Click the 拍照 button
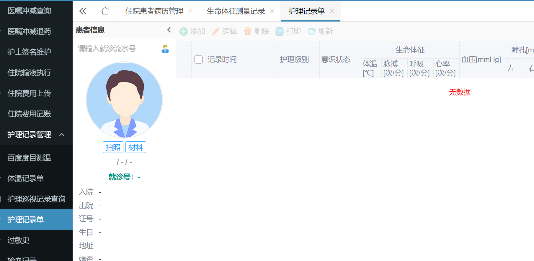This screenshot has height=261, width=534. pos(113,147)
